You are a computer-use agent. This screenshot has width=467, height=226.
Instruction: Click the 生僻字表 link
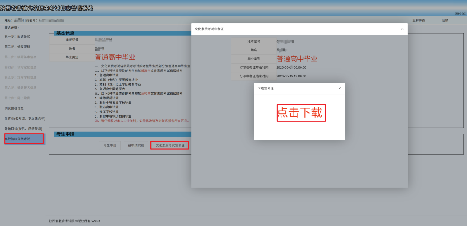coord(419,20)
